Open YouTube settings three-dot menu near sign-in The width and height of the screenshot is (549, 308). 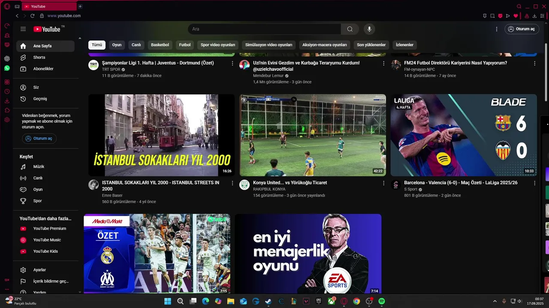tap(497, 29)
